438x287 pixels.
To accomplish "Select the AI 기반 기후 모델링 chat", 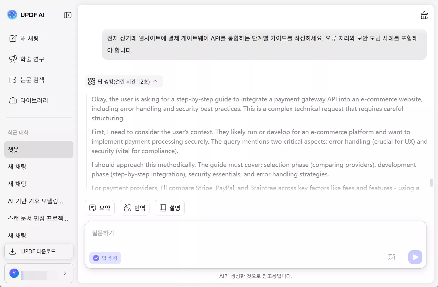I will click(35, 201).
